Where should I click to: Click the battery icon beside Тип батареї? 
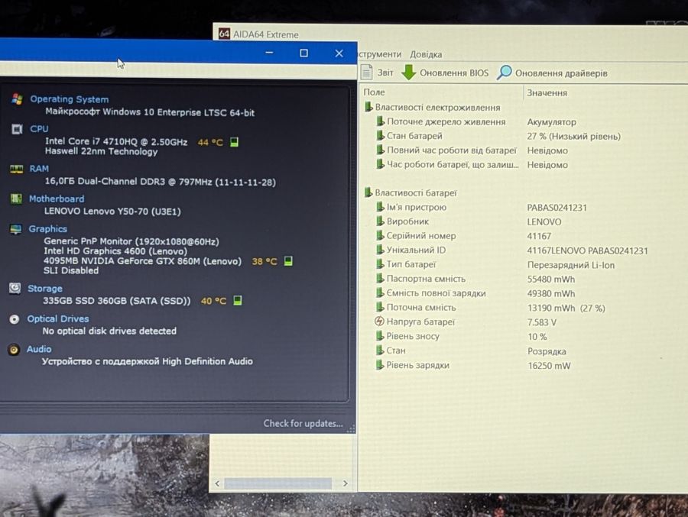pos(380,264)
